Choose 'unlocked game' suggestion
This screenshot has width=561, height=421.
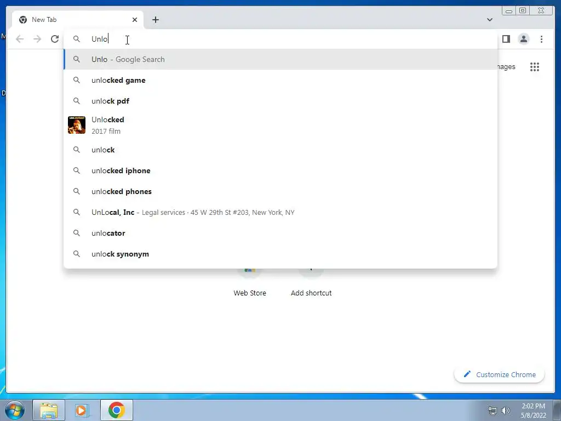pos(280,80)
